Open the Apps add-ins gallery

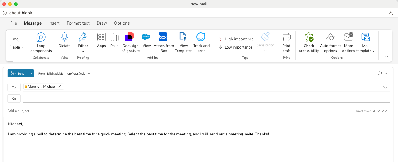(101, 40)
